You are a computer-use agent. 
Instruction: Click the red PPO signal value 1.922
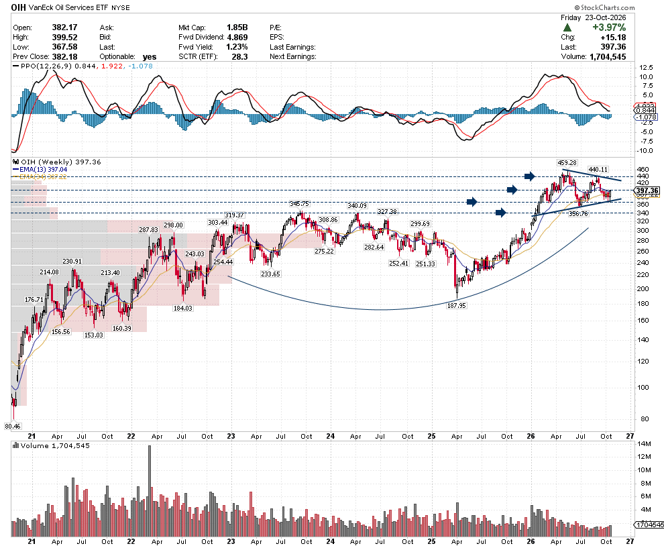[x=112, y=66]
